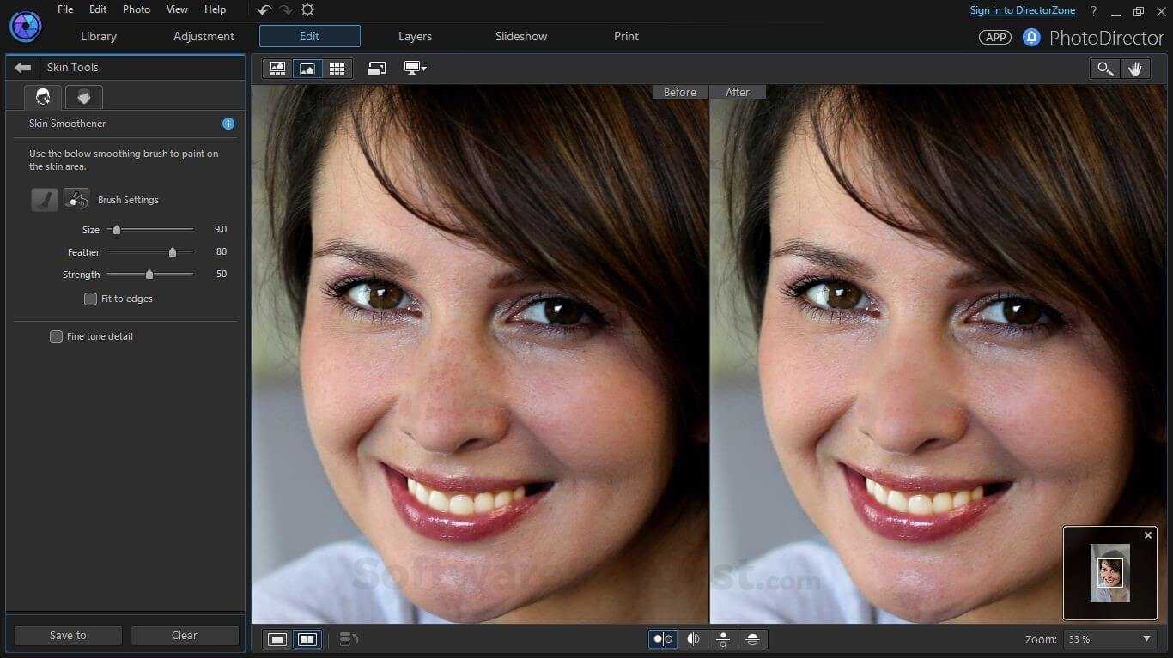Image resolution: width=1173 pixels, height=658 pixels.
Task: Click the smoothing Brush icon
Action: click(44, 199)
